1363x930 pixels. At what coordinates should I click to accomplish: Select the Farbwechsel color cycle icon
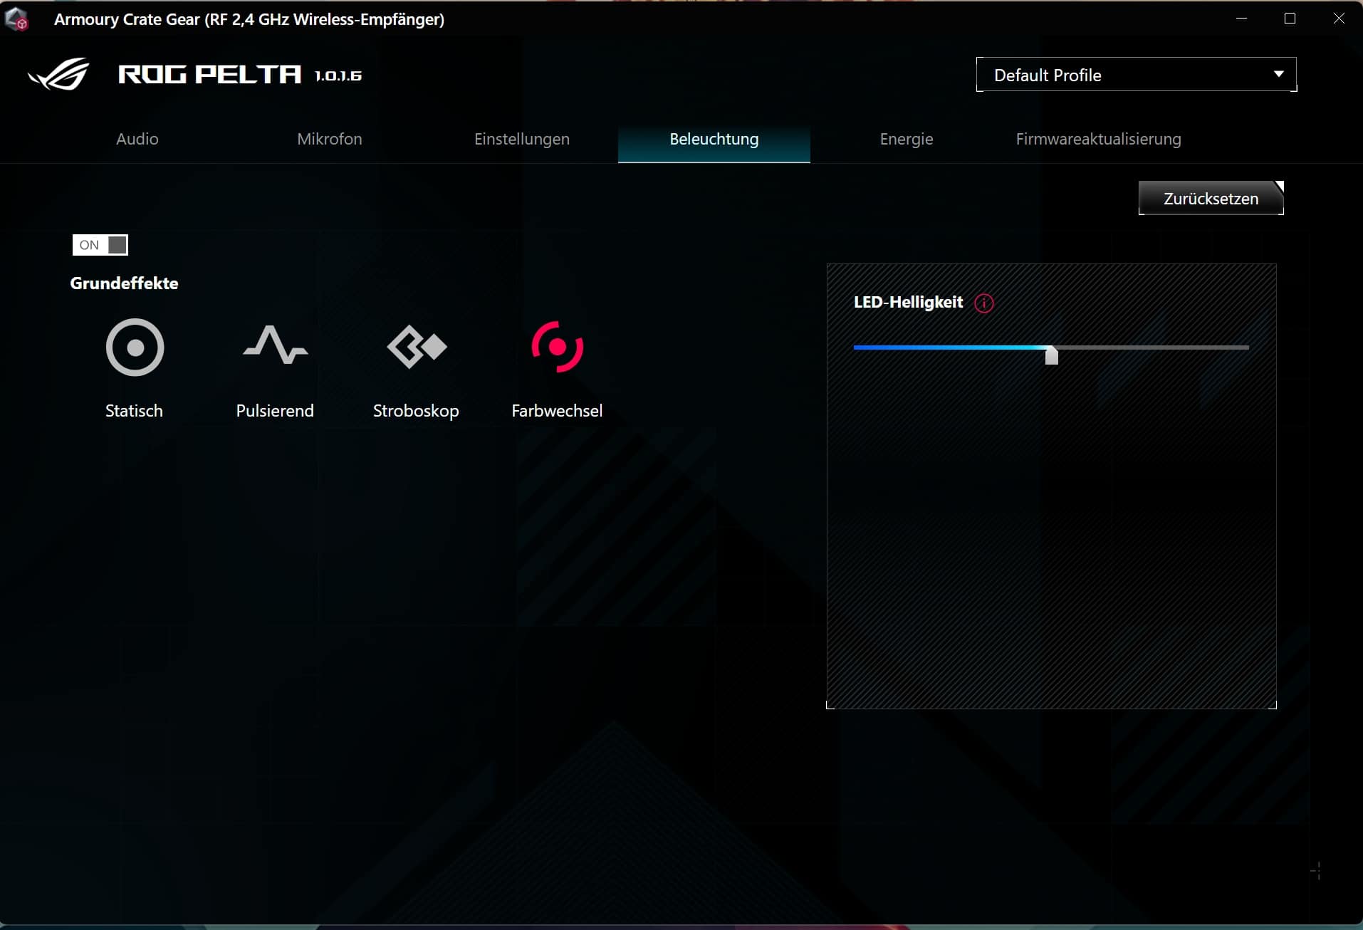coord(557,347)
